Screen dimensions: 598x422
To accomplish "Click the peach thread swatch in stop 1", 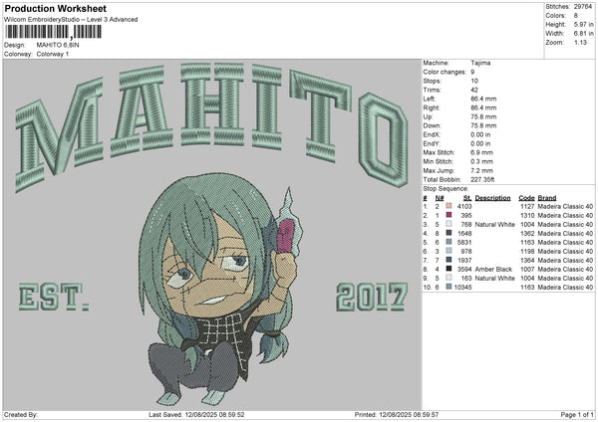I will click(451, 205).
